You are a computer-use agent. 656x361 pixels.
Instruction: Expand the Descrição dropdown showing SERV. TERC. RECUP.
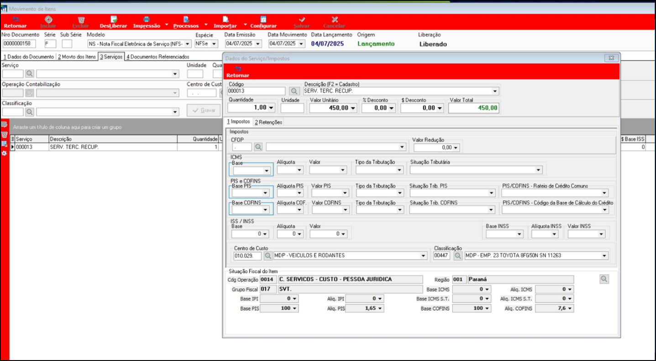pos(495,91)
